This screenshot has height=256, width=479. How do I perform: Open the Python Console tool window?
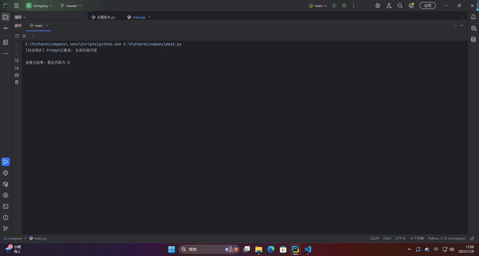click(x=6, y=173)
